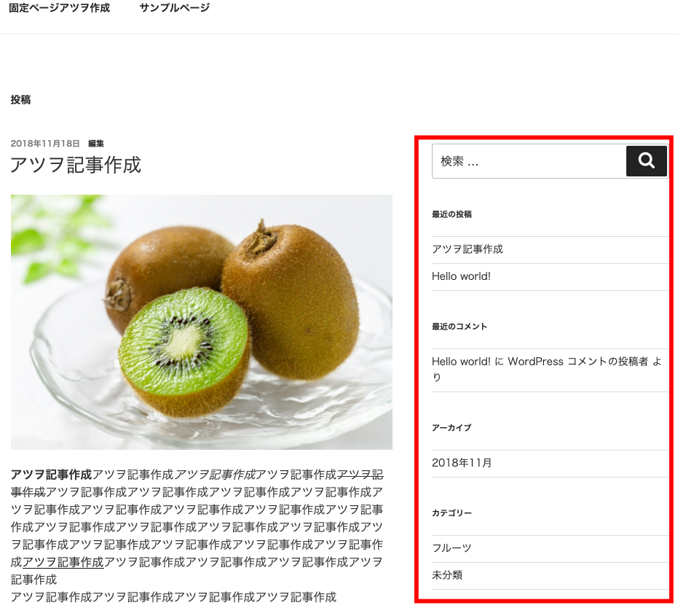Click the bold アツヲ記事作成 text in body

pyautogui.click(x=52, y=475)
